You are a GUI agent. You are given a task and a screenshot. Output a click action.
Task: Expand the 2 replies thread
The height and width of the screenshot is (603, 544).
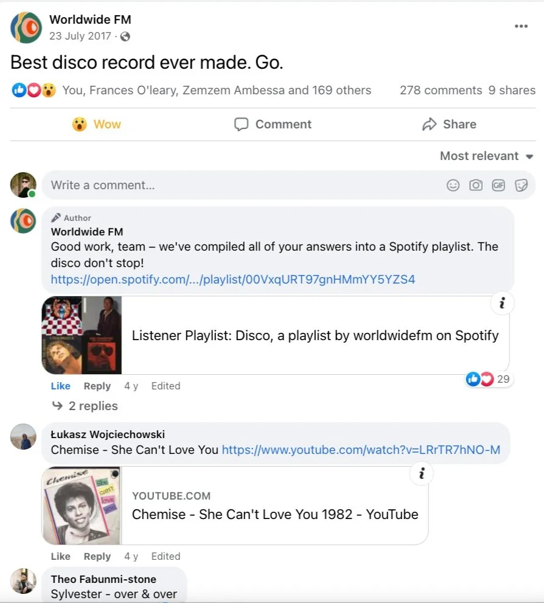[x=85, y=406]
